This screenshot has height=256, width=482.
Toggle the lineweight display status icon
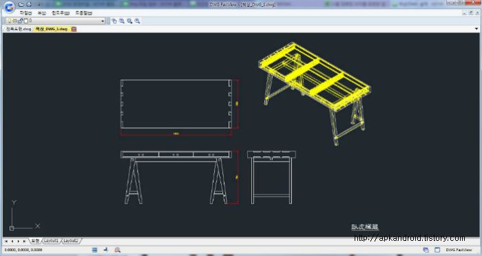pos(95,250)
